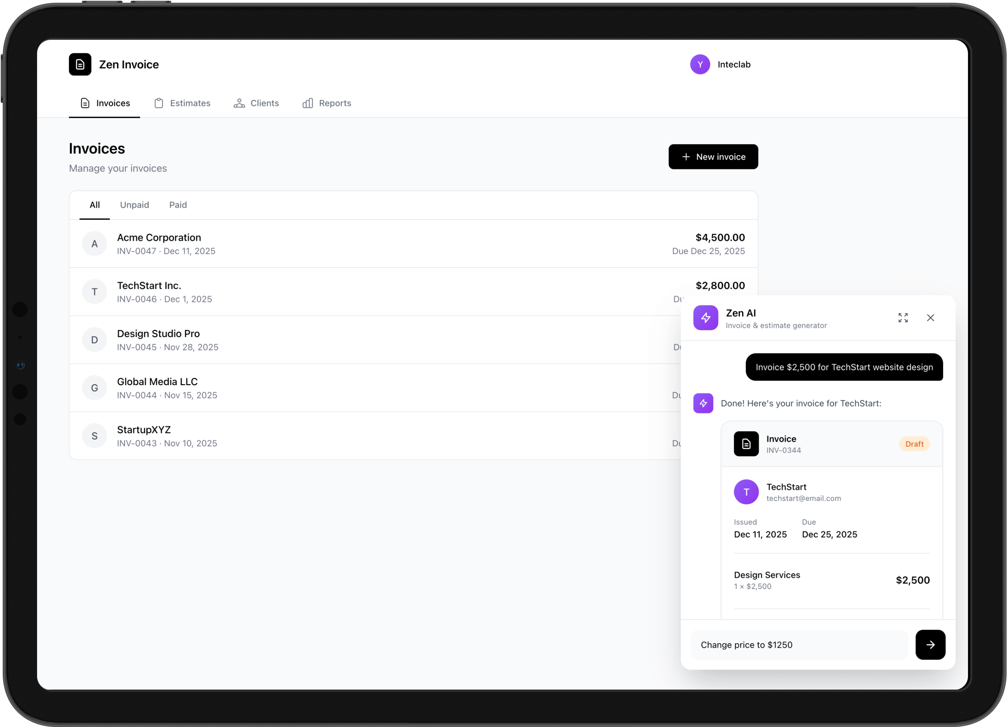The width and height of the screenshot is (1007, 727).
Task: Click the Global Media LLC avatar G
Action: (94, 388)
